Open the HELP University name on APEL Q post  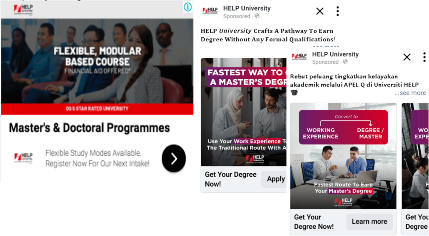(x=335, y=54)
